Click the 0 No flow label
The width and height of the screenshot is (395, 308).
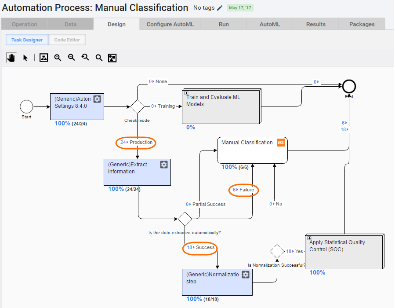pyautogui.click(x=275, y=204)
